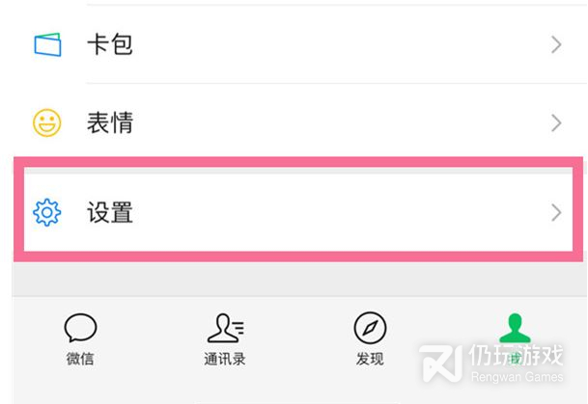Open the 卡包 text entry

pyautogui.click(x=109, y=44)
